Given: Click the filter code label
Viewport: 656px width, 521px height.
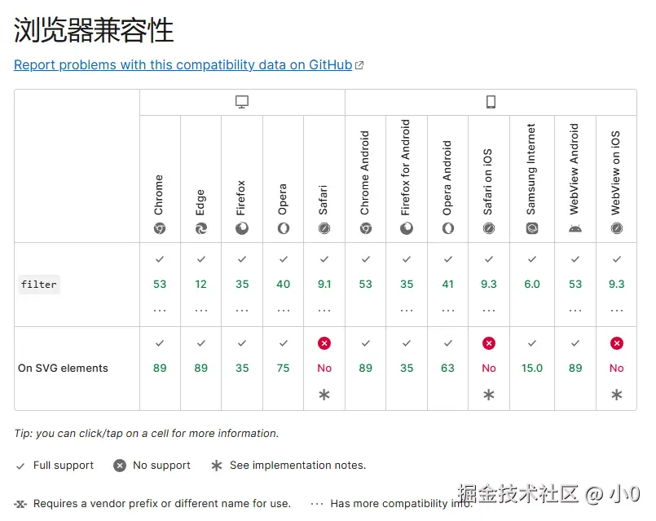Looking at the screenshot, I should [39, 285].
